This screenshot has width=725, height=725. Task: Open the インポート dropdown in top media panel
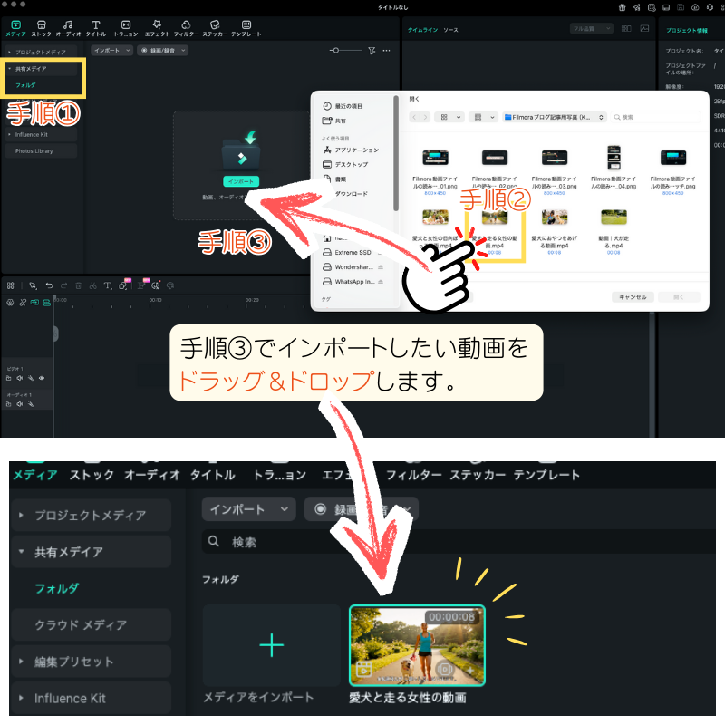(112, 51)
